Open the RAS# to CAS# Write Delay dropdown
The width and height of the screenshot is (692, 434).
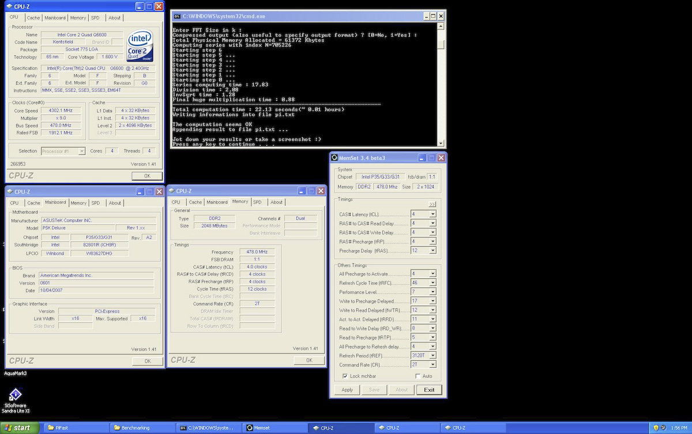pos(432,232)
